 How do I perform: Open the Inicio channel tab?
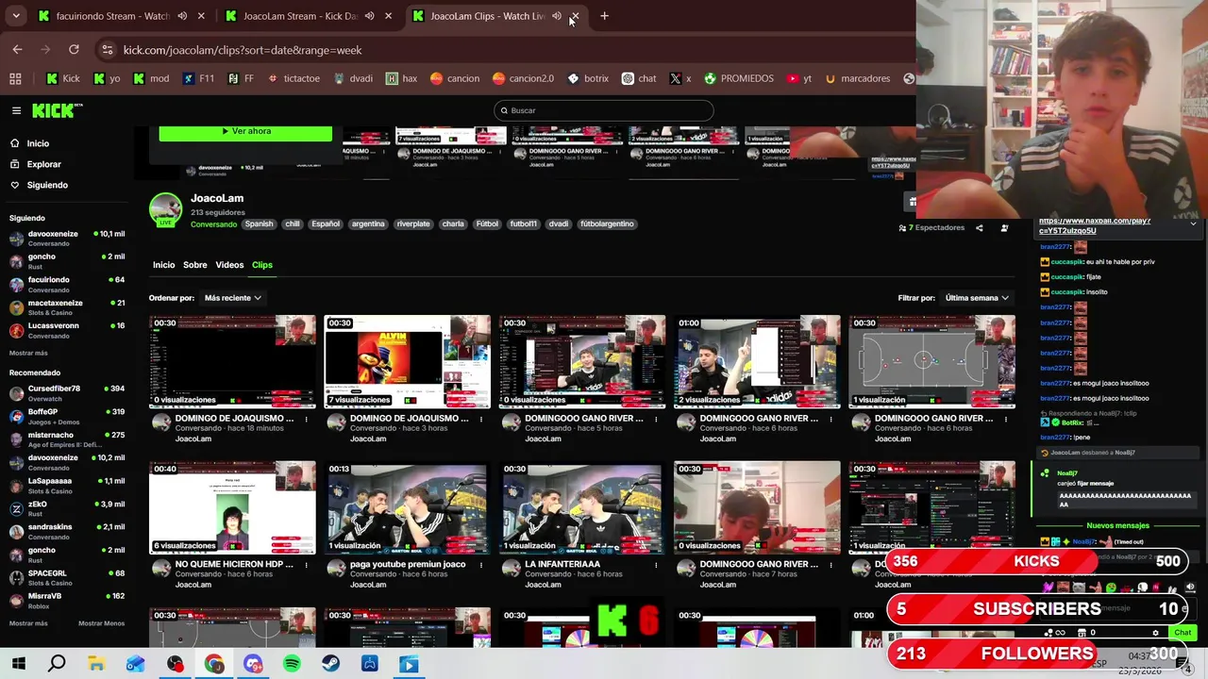coord(163,265)
